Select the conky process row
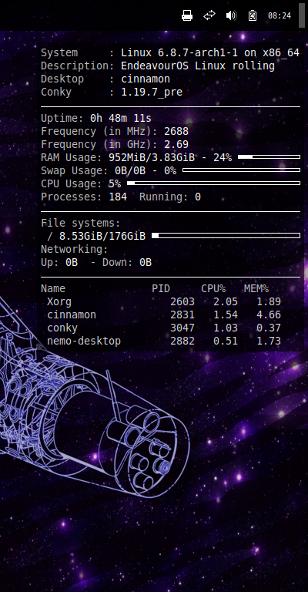This screenshot has height=592, width=308. click(x=161, y=328)
